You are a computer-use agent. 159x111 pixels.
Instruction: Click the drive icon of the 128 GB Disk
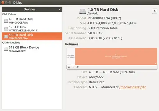6,29
